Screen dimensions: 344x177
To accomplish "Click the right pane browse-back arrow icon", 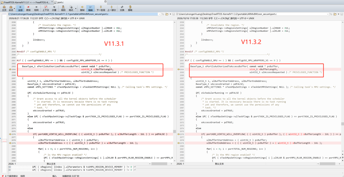I will [x=331, y=14].
